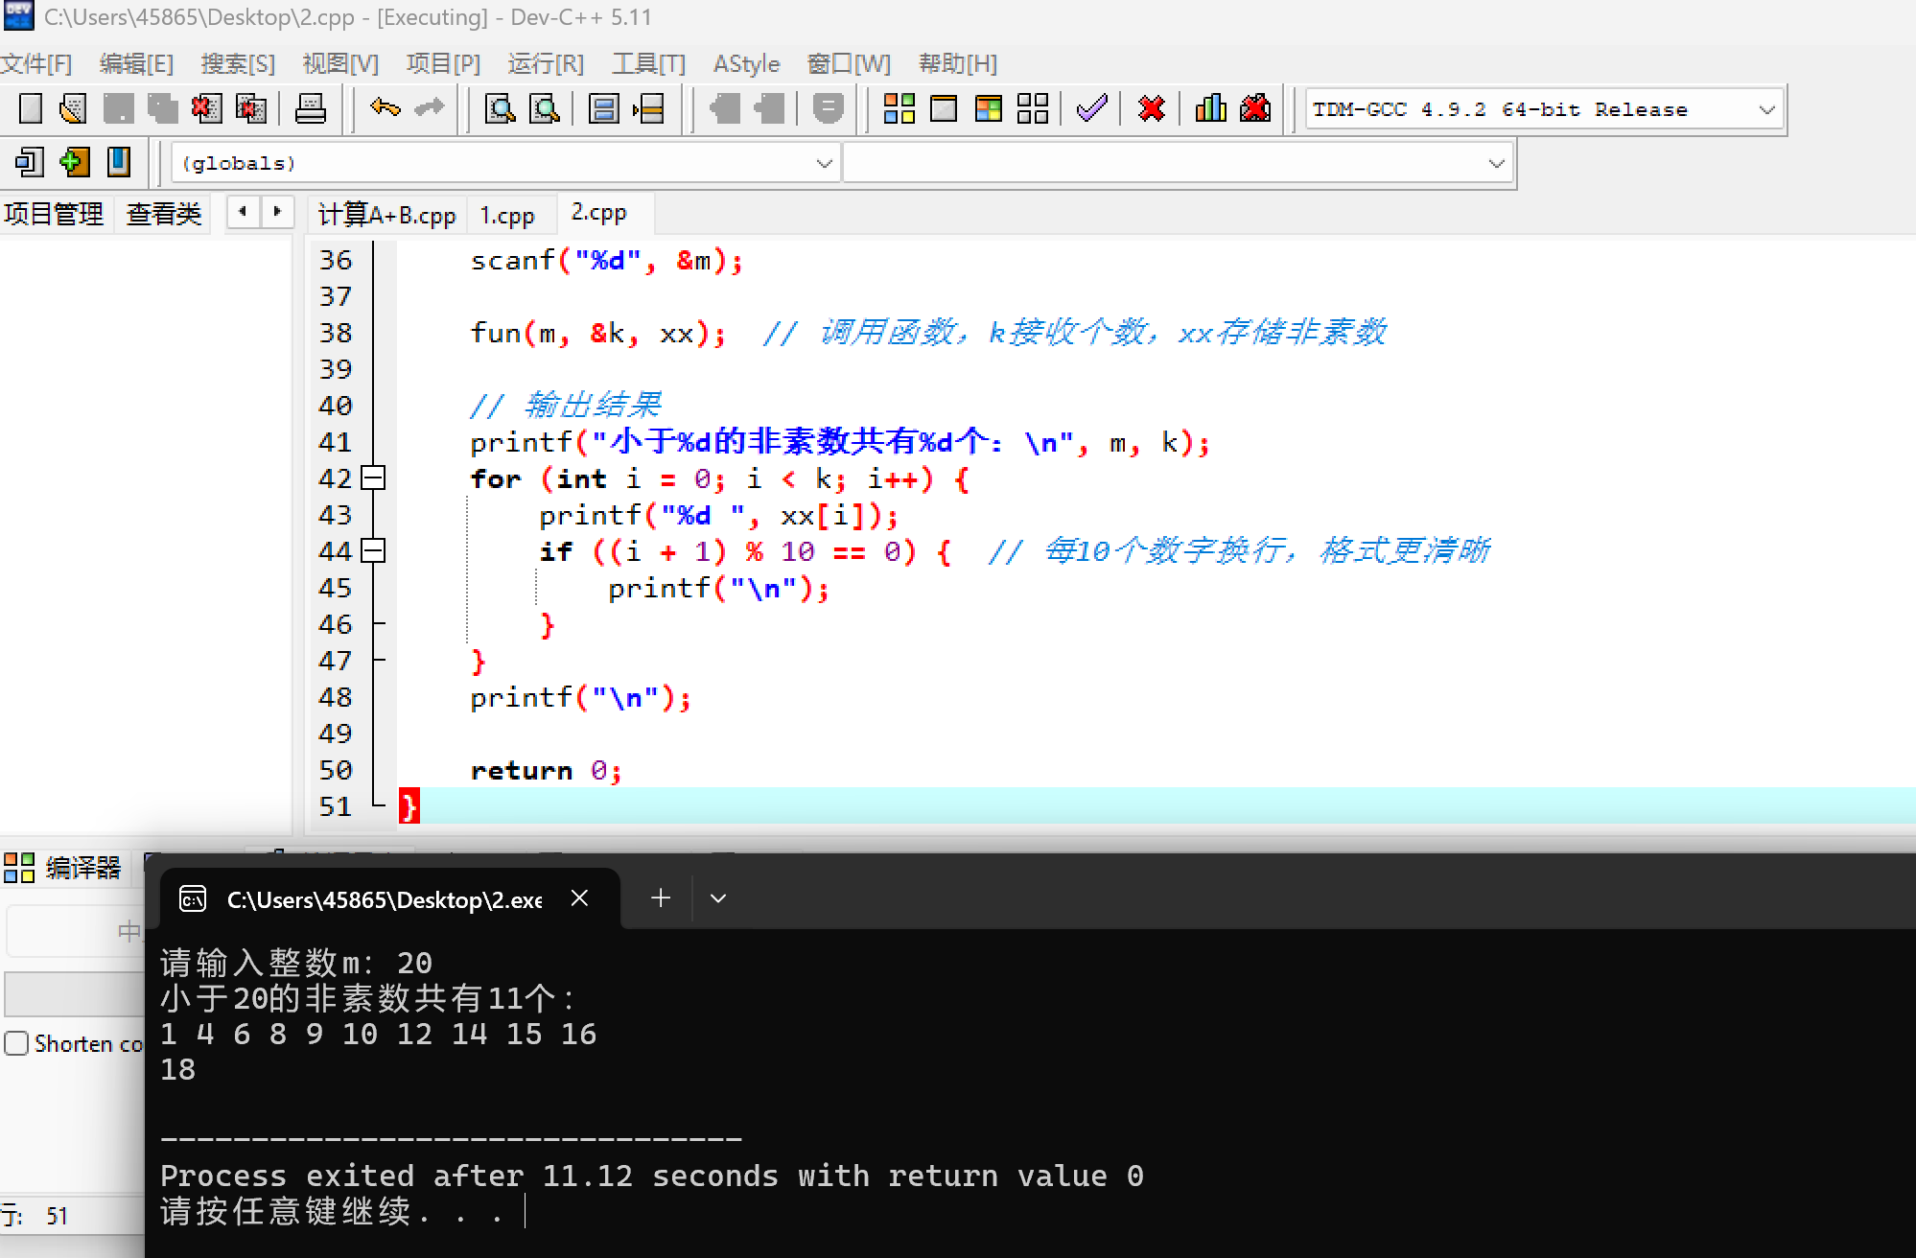Toggle the Shorten compiler paths checkbox

pyautogui.click(x=16, y=1043)
